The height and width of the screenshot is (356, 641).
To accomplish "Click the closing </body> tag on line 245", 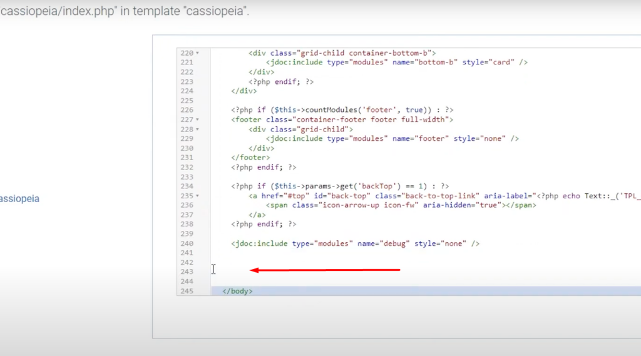I will [x=237, y=292].
